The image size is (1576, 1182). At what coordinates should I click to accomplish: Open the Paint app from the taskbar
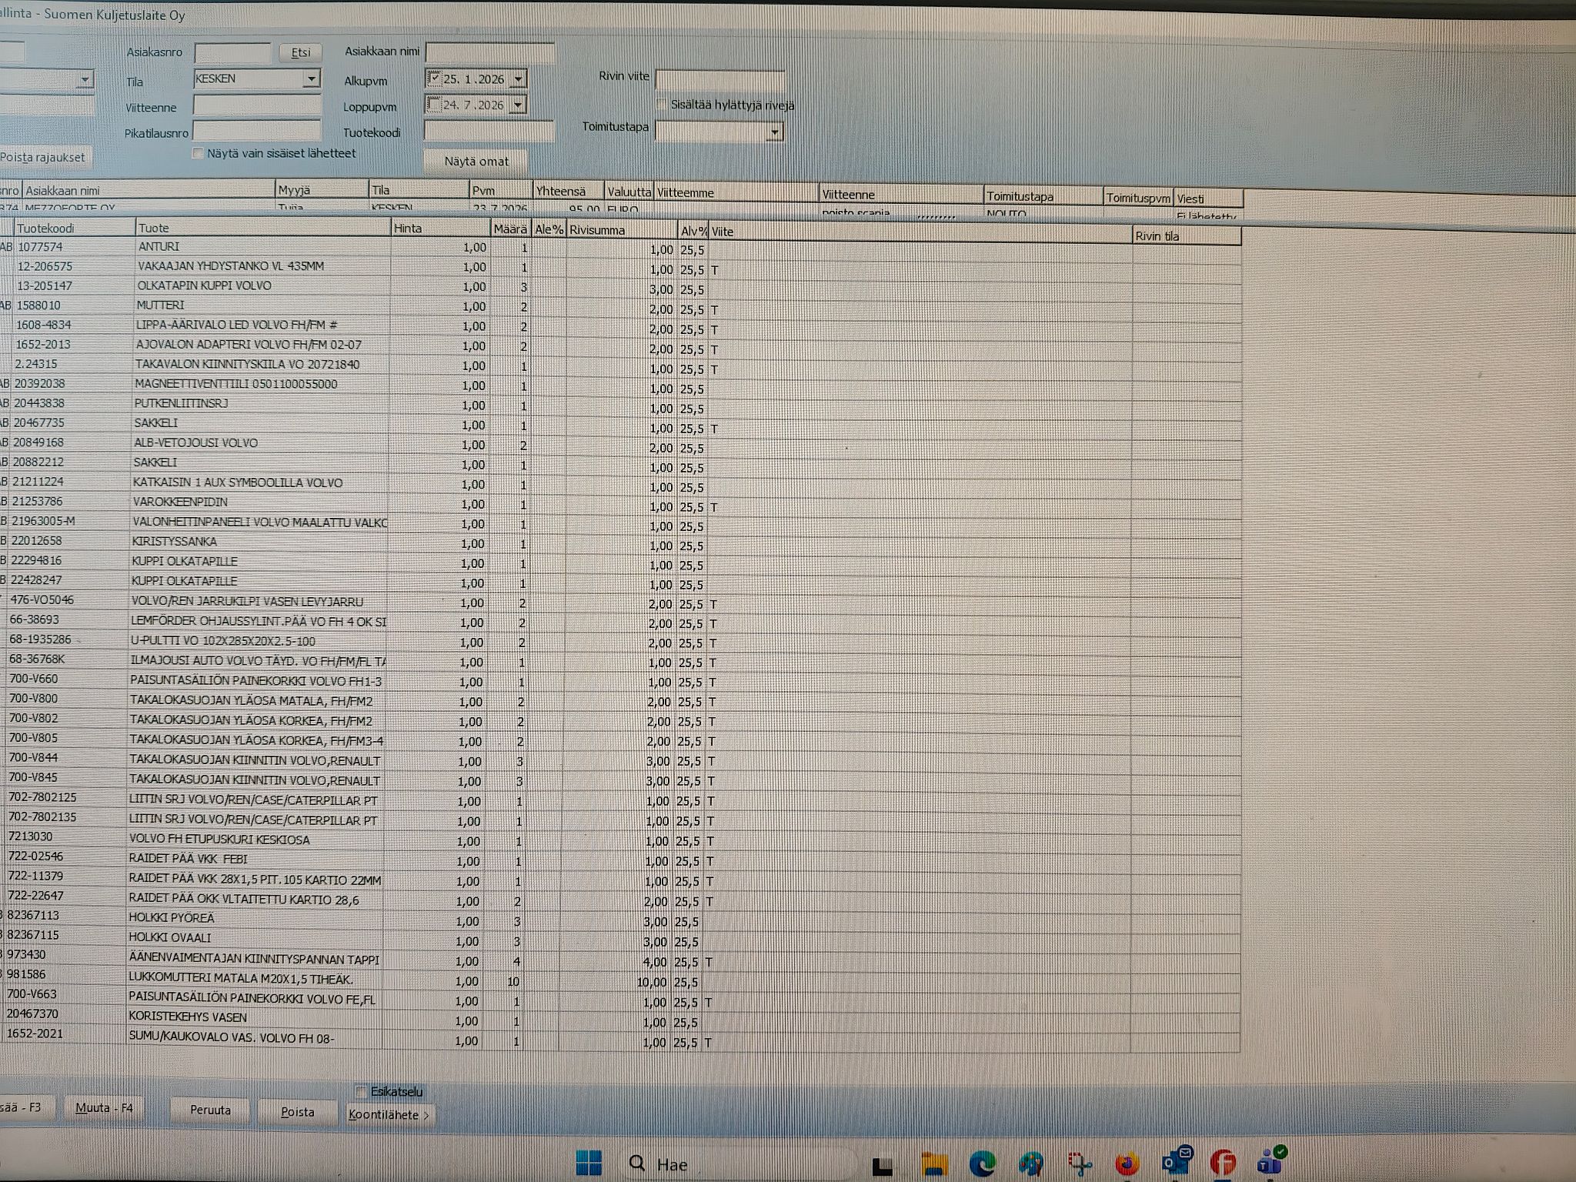1031,1164
